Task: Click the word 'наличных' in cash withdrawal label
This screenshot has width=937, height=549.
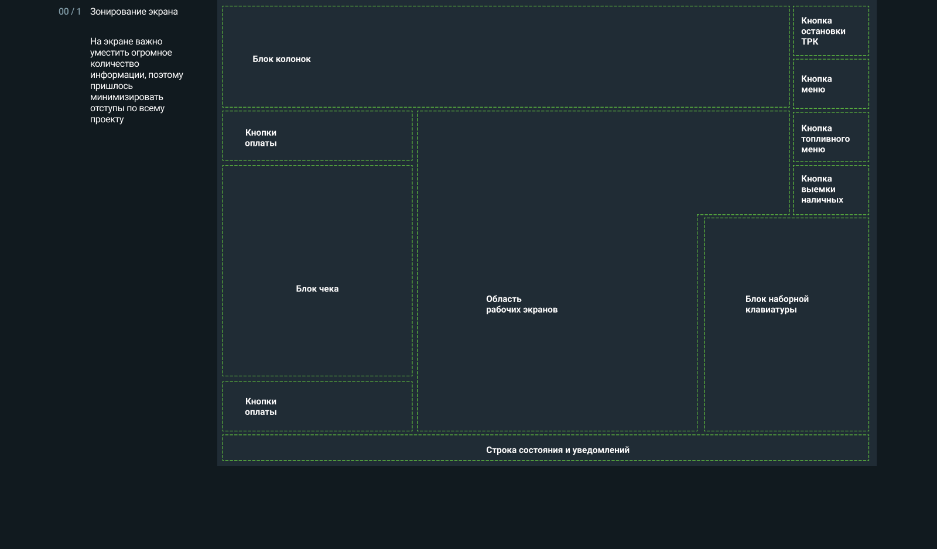Action: point(822,200)
